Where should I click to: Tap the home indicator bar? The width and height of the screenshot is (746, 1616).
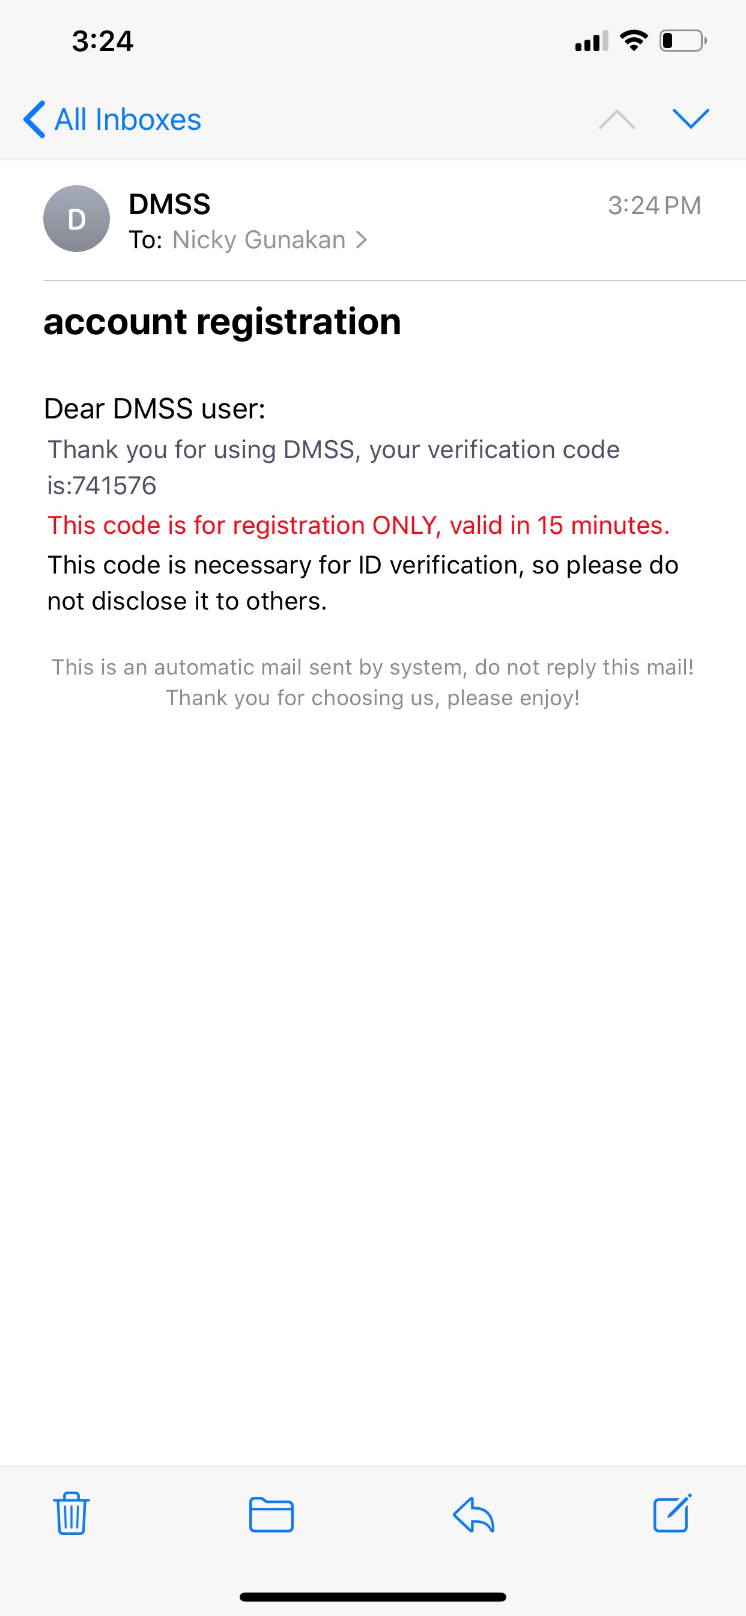click(x=373, y=1597)
